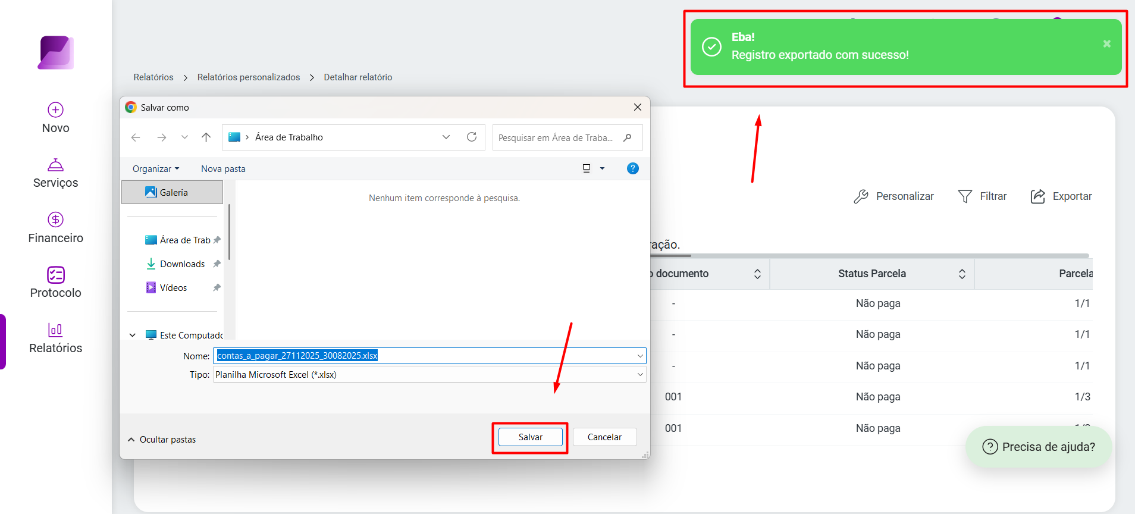Open view options dropdown arrow
This screenshot has height=514, width=1135.
[602, 168]
